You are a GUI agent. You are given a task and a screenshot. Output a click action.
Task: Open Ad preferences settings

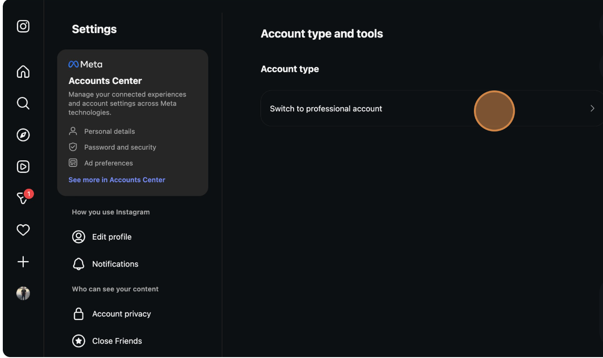pos(108,163)
